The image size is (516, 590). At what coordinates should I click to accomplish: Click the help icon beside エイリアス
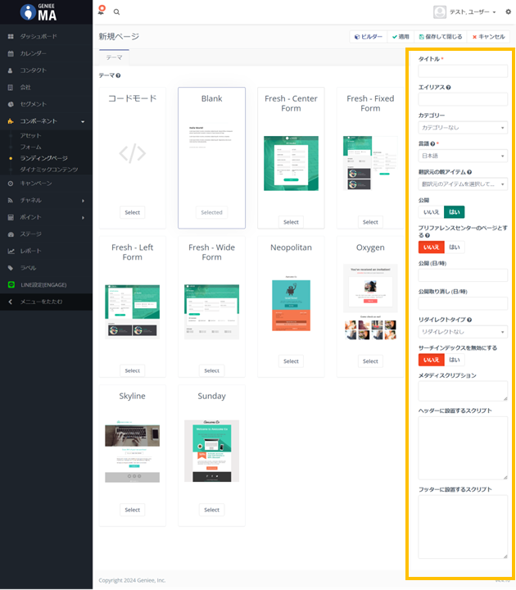click(x=448, y=87)
